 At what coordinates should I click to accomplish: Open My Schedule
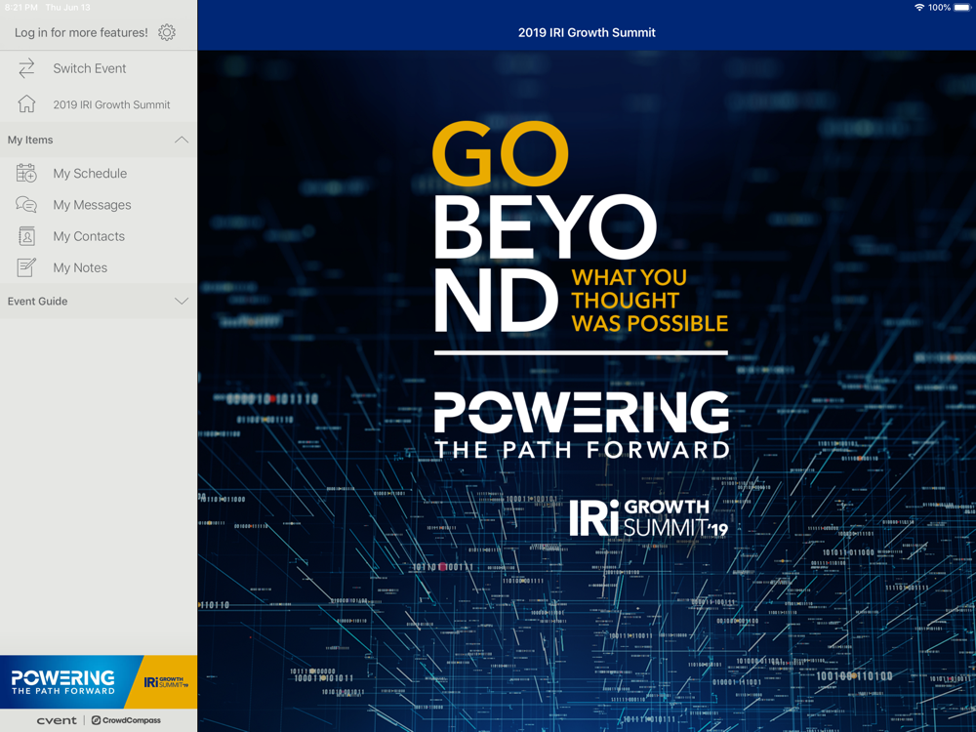[99, 173]
